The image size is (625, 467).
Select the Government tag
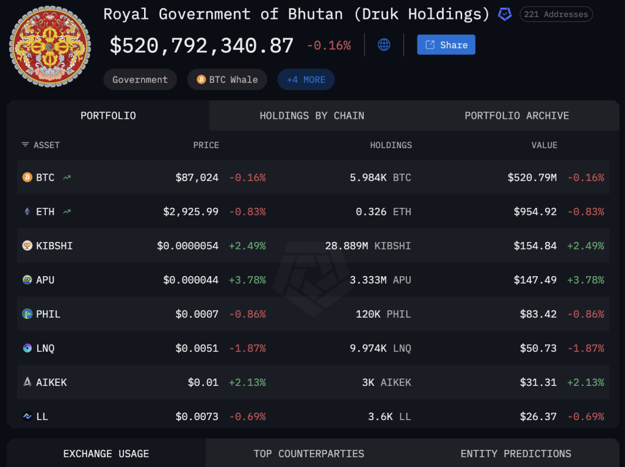click(x=140, y=80)
